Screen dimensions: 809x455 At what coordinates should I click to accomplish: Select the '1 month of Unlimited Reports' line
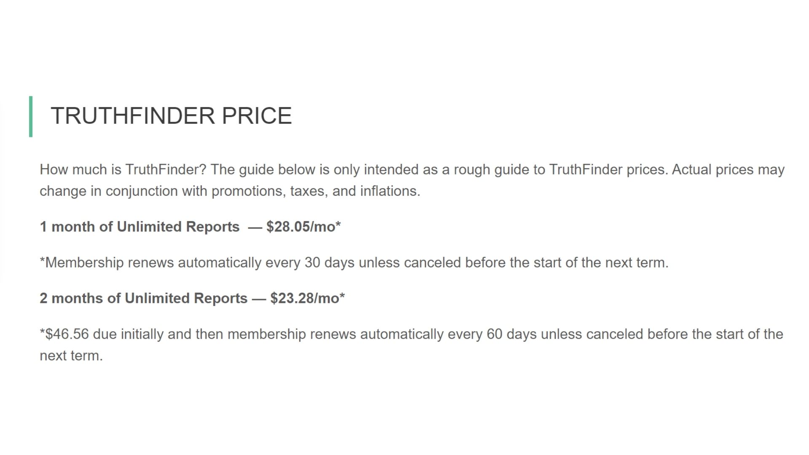point(139,227)
